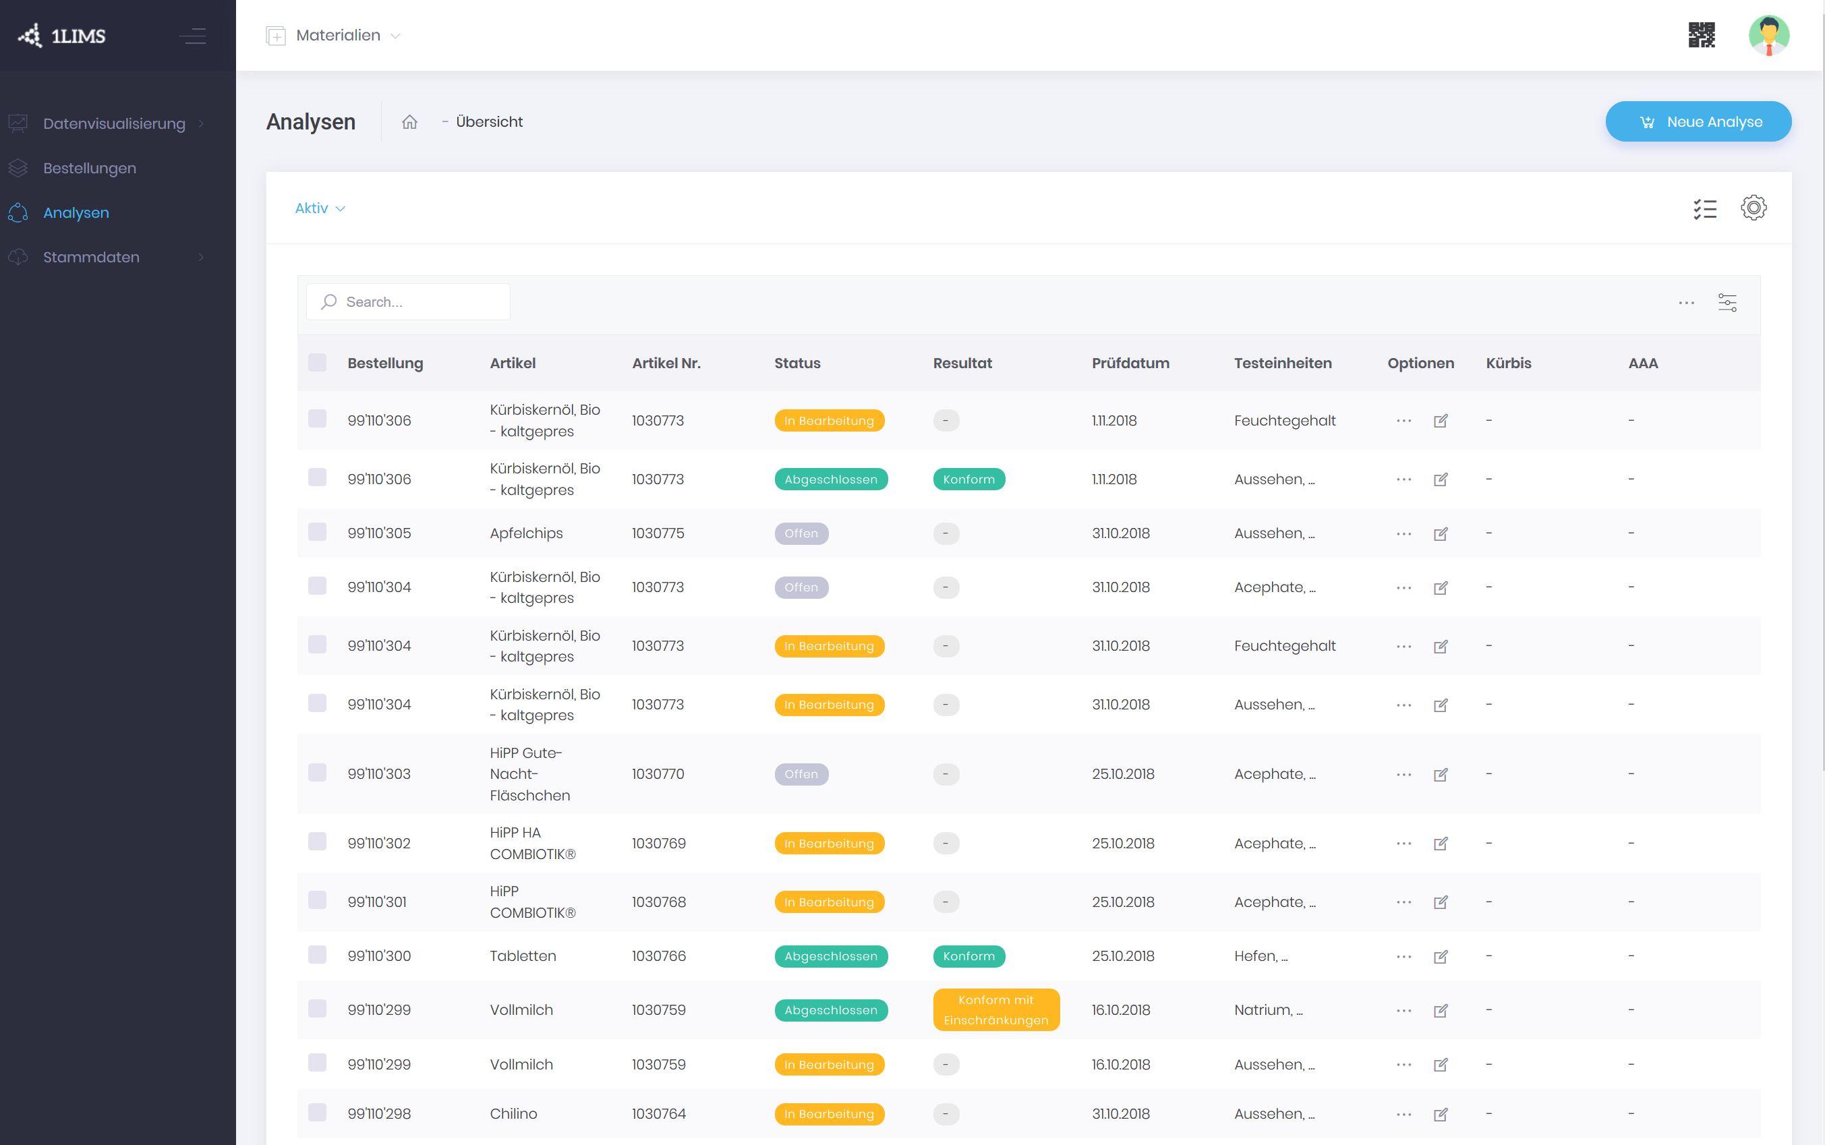Open the column settings gear icon
This screenshot has height=1145, width=1825.
1754,208
